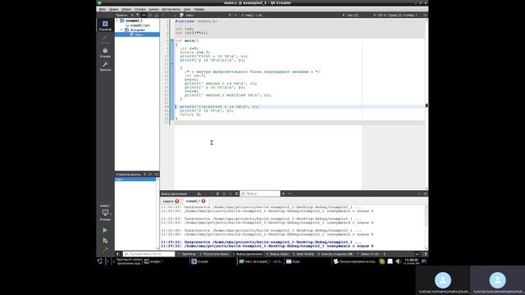Open the 1 Problems pane button
The height and width of the screenshot is (295, 525).
(187, 254)
